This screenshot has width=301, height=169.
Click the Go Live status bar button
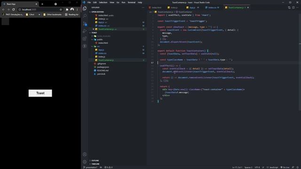click(285, 167)
